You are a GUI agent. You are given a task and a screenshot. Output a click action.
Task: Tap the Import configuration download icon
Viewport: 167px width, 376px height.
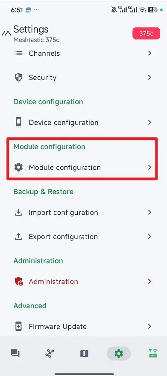(18, 212)
